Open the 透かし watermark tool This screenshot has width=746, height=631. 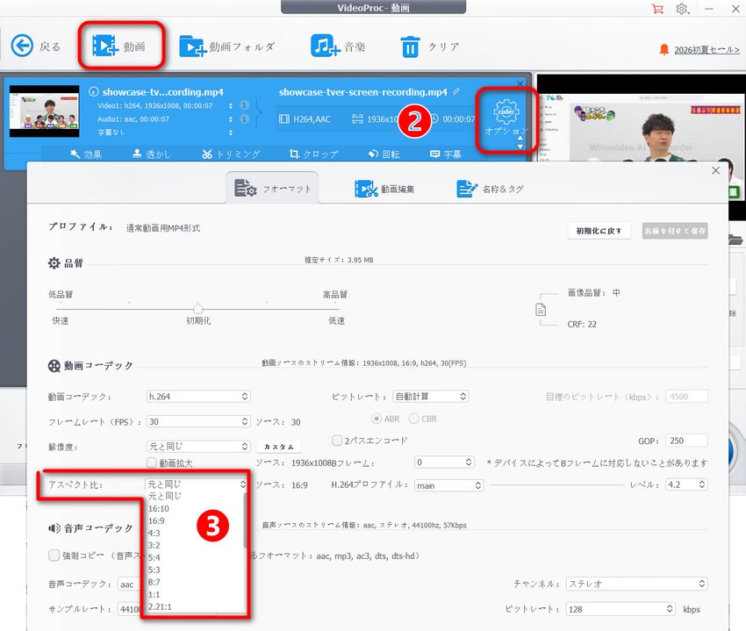tap(151, 154)
